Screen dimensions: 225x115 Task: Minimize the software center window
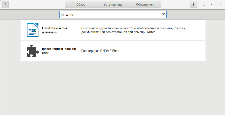pos(204,5)
